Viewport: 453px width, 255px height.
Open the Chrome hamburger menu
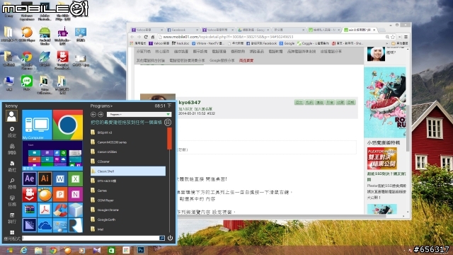pos(406,37)
